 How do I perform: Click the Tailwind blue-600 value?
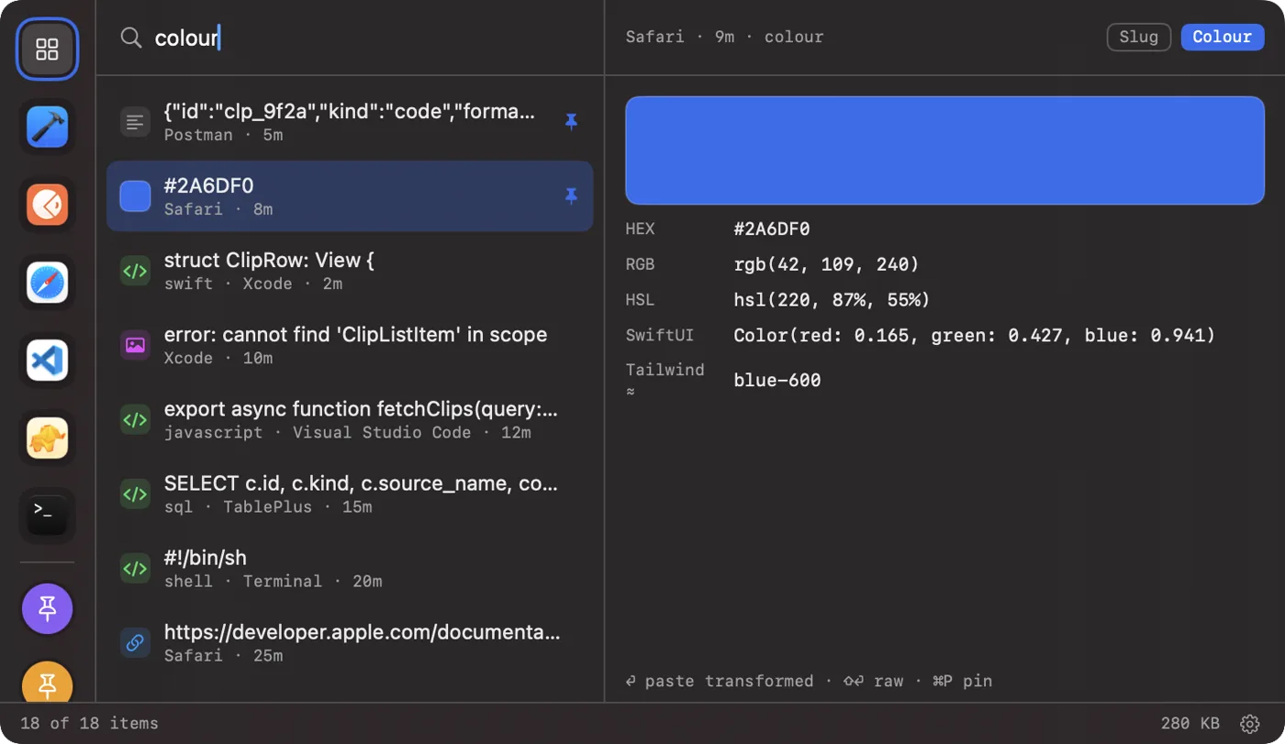[x=777, y=380]
